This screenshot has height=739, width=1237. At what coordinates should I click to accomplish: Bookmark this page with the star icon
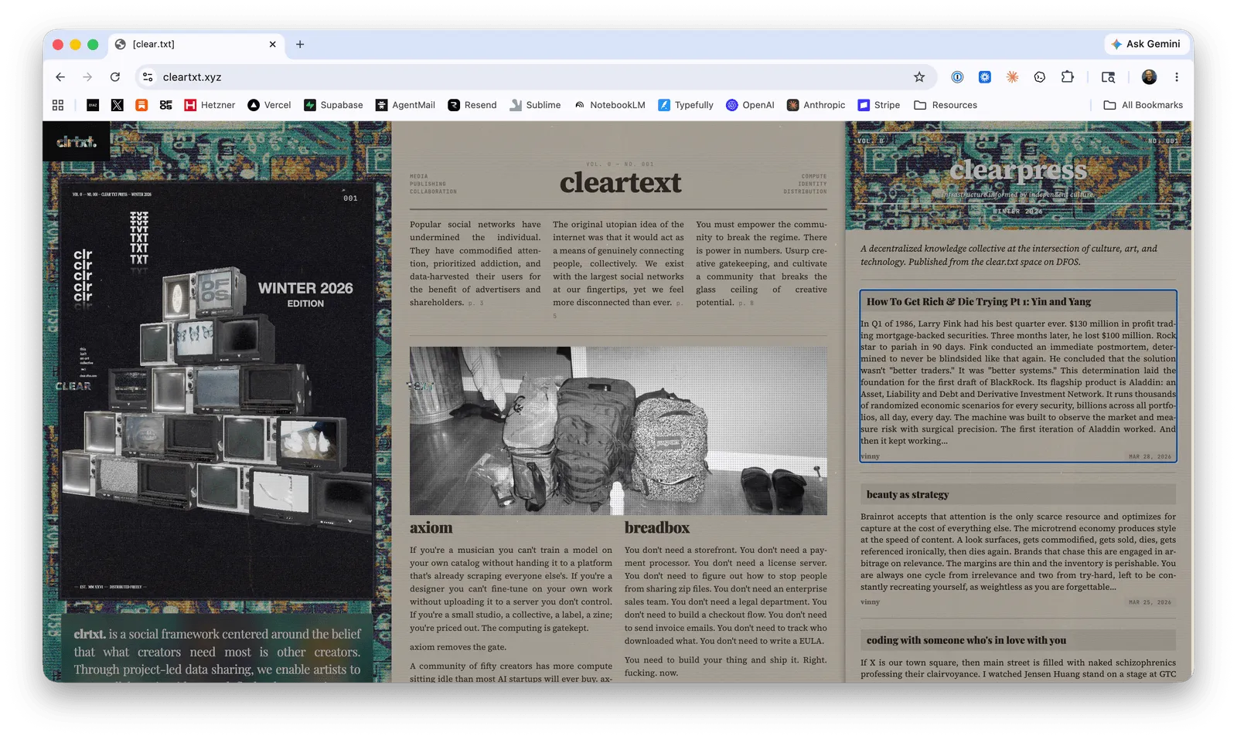coord(919,77)
